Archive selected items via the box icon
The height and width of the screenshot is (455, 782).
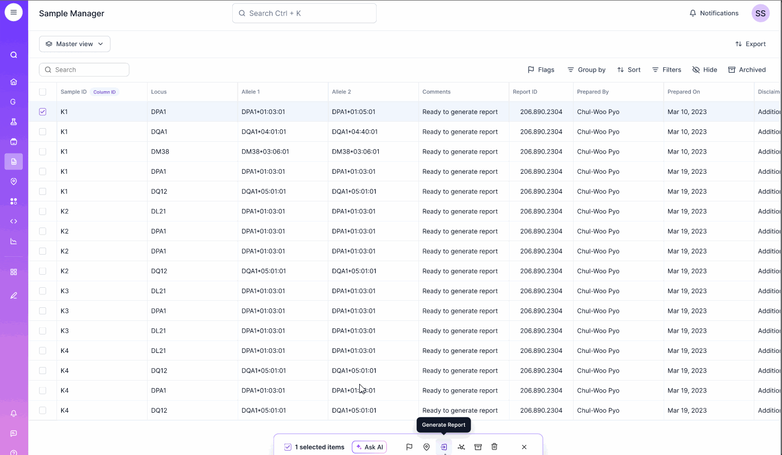(478, 446)
